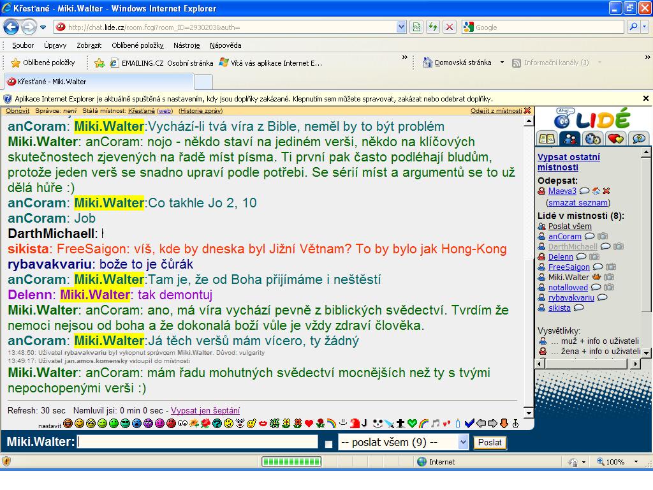The image size is (653, 490).
Task: Click in the chat message input field
Action: (198, 442)
